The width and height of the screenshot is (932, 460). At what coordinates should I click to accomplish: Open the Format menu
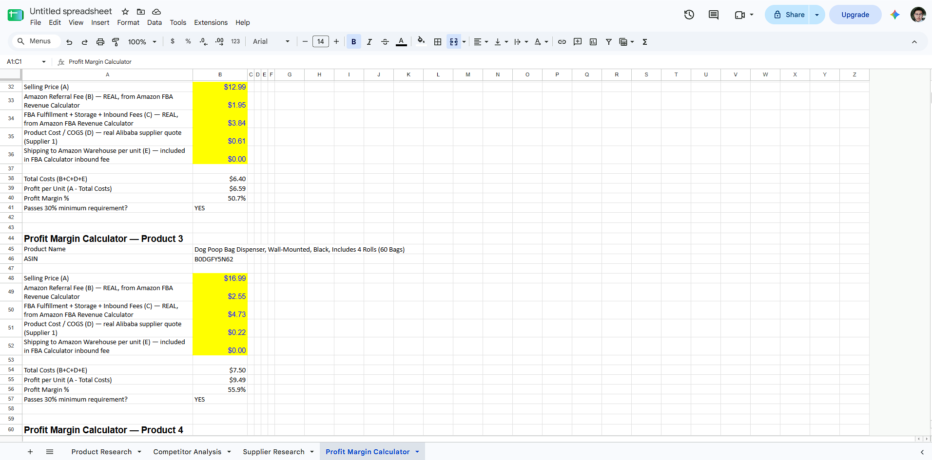click(128, 22)
